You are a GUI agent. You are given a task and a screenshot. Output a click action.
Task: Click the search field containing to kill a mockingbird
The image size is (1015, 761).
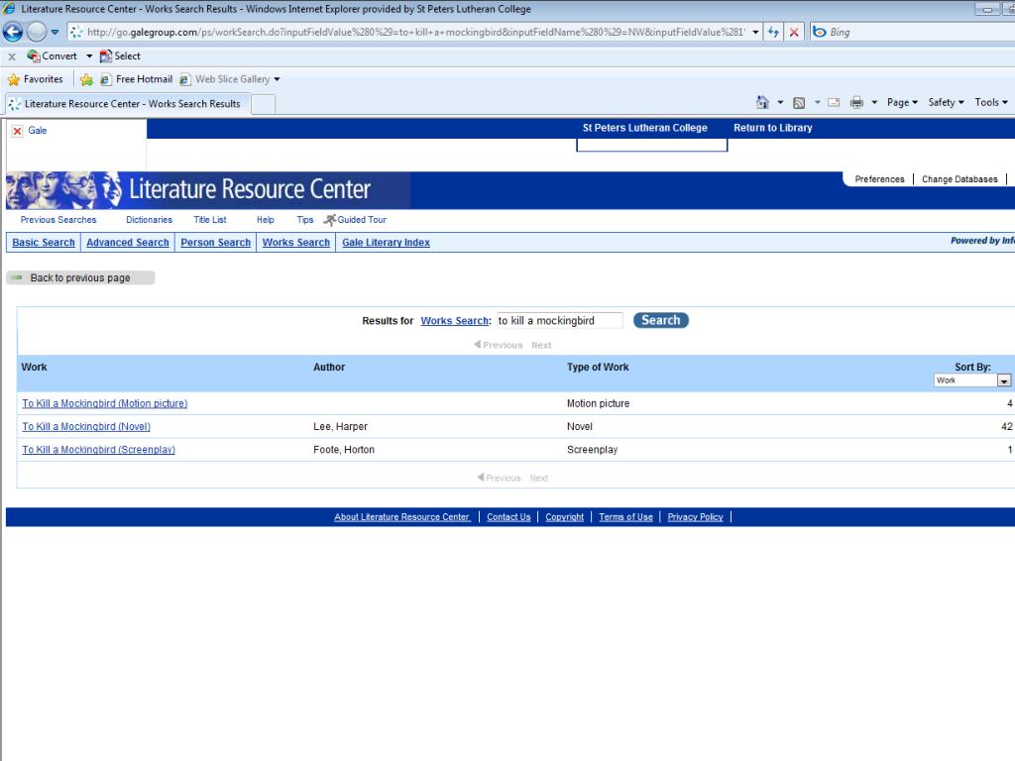tap(559, 321)
